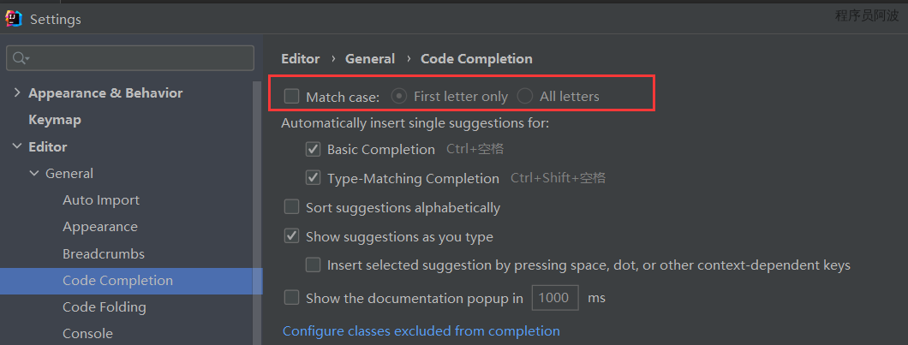
Task: Expand Appearance & Behavior section
Action: [17, 92]
